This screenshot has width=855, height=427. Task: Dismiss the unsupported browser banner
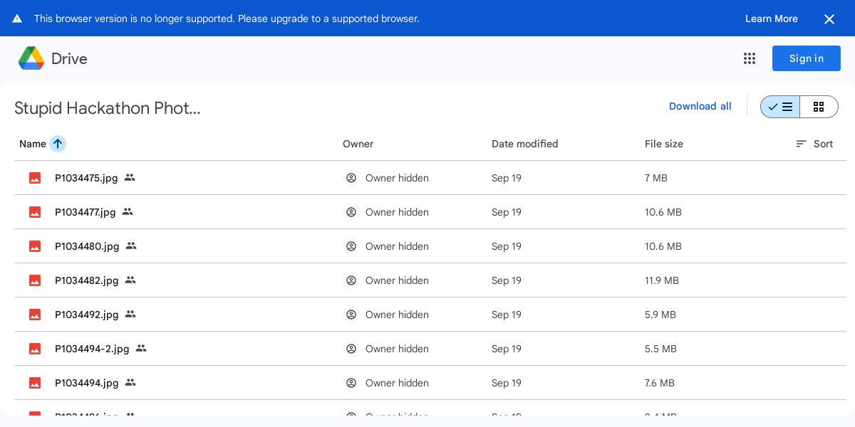[829, 19]
